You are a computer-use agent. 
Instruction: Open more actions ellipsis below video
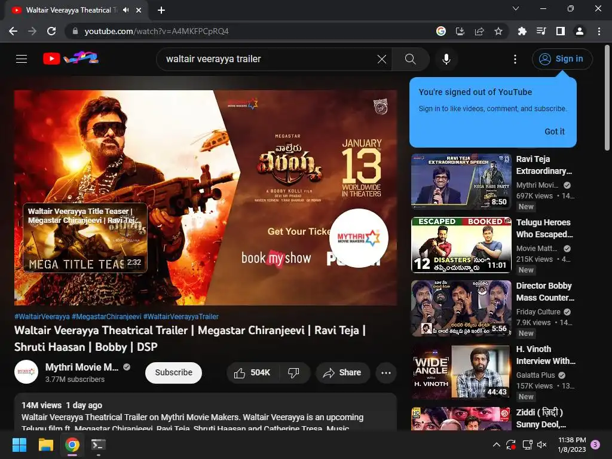point(386,373)
